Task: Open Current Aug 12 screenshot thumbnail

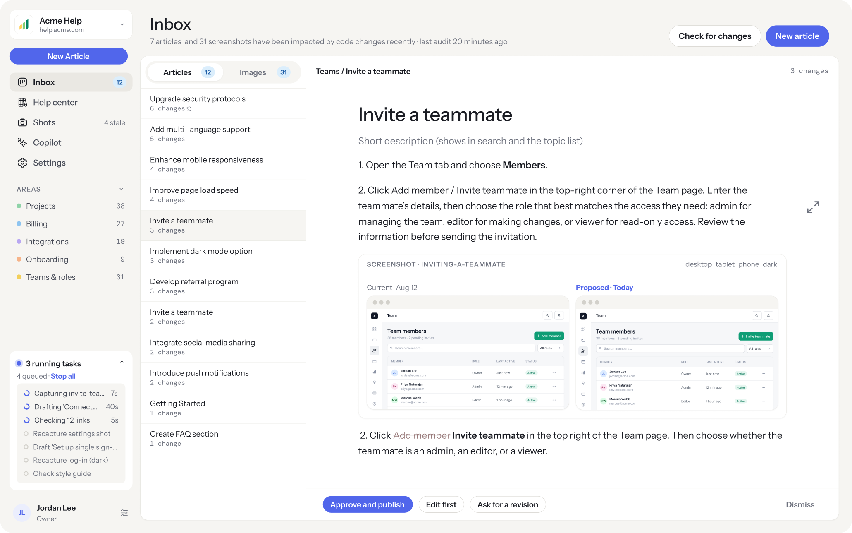Action: pos(468,353)
